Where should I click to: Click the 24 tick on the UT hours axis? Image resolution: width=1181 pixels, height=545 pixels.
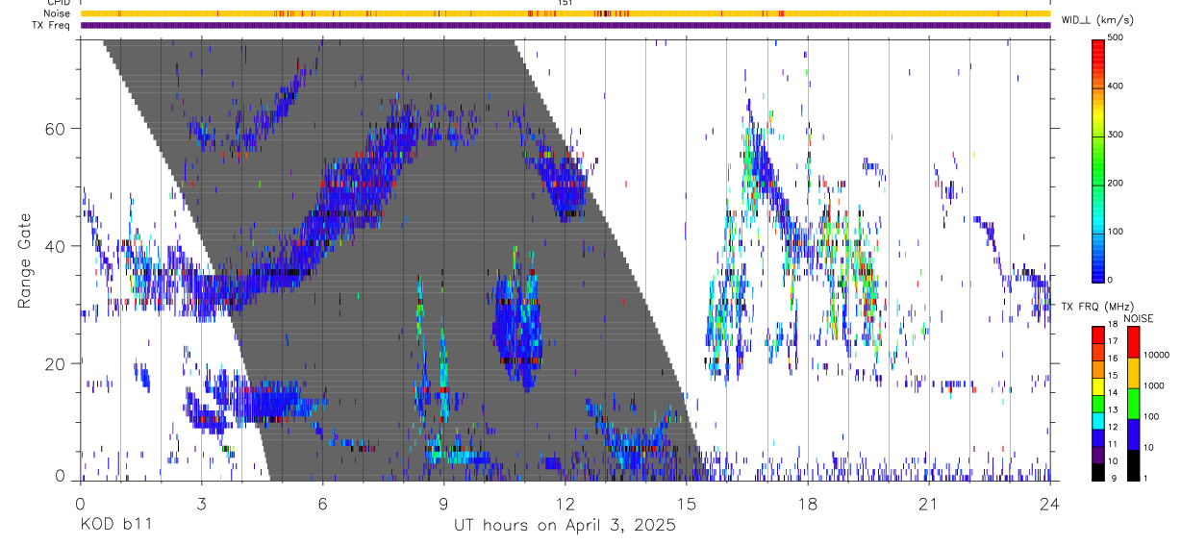point(1050,504)
